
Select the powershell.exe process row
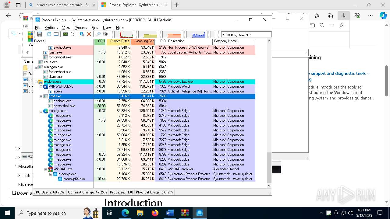pos(144,106)
